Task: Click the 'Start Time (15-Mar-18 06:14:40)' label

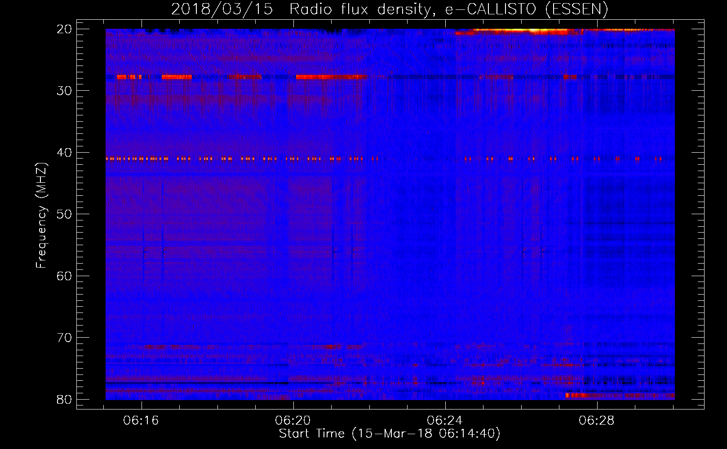Action: (x=390, y=434)
